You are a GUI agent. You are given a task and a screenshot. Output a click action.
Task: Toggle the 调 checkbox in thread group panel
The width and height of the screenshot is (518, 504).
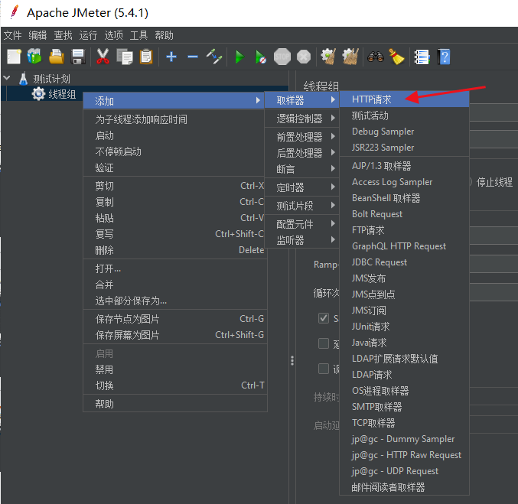(324, 369)
